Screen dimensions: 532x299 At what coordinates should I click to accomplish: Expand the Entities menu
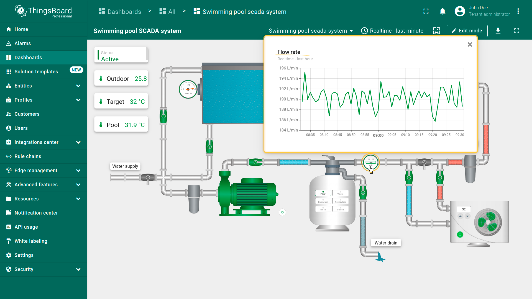[78, 86]
